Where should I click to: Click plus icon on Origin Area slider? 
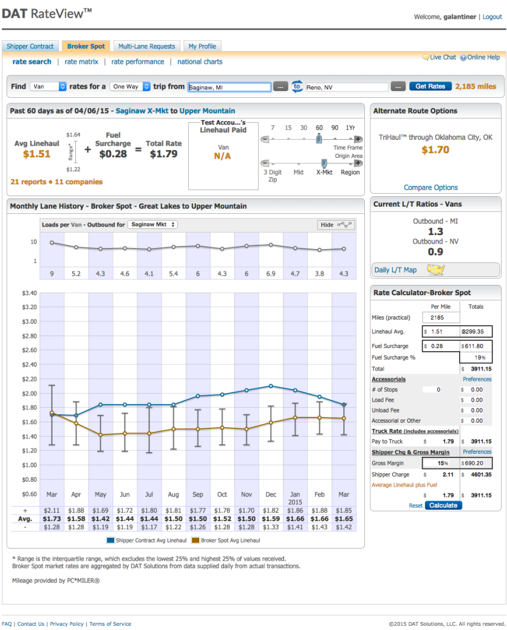[358, 163]
